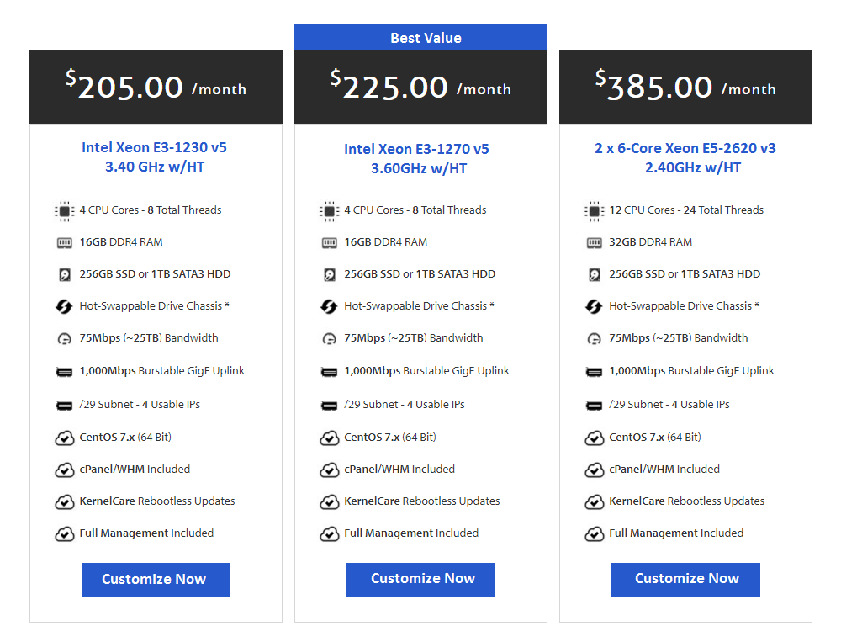The image size is (841, 642).
Task: Click the GigE uplink icon in the $225 plan
Action: click(x=330, y=371)
